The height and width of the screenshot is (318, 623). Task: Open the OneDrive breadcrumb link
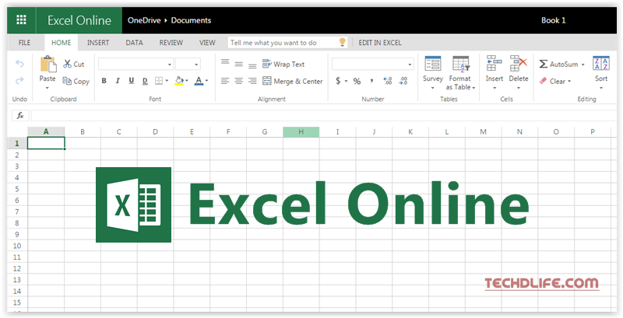(144, 20)
